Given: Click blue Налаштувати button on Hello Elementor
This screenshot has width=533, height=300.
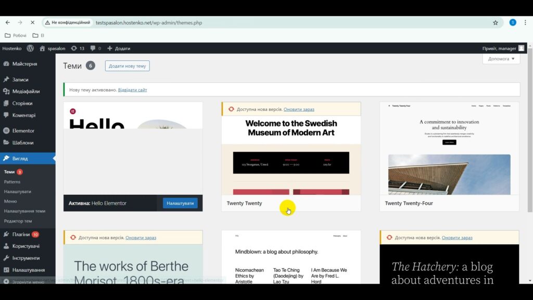Looking at the screenshot, I should 180,204.
